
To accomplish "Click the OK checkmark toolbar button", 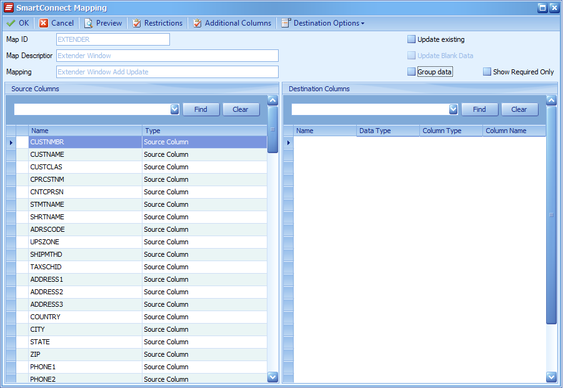I will (17, 23).
